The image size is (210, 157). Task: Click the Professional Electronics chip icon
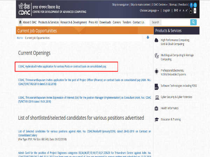pos(156,71)
